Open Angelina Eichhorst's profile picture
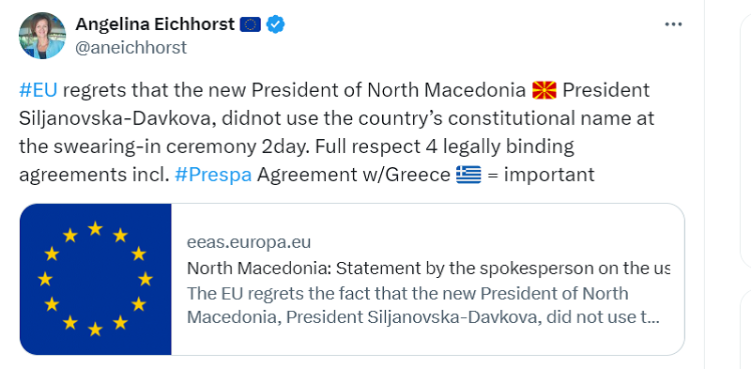The image size is (751, 369). [42, 36]
